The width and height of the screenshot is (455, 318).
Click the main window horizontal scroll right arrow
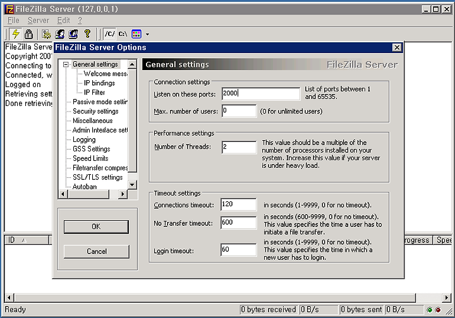click(446, 297)
